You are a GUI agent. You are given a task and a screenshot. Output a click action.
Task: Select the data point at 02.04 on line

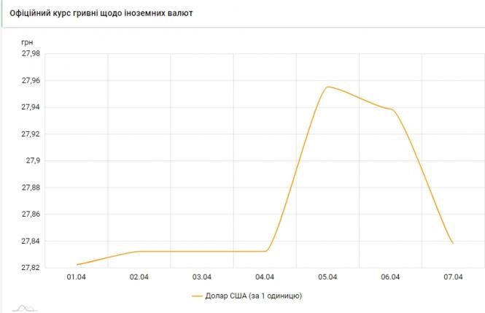tap(139, 251)
